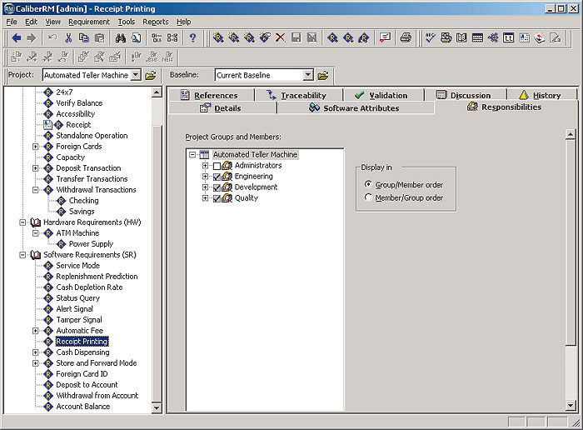The height and width of the screenshot is (430, 583).
Task: Open the History tab
Action: (x=541, y=95)
